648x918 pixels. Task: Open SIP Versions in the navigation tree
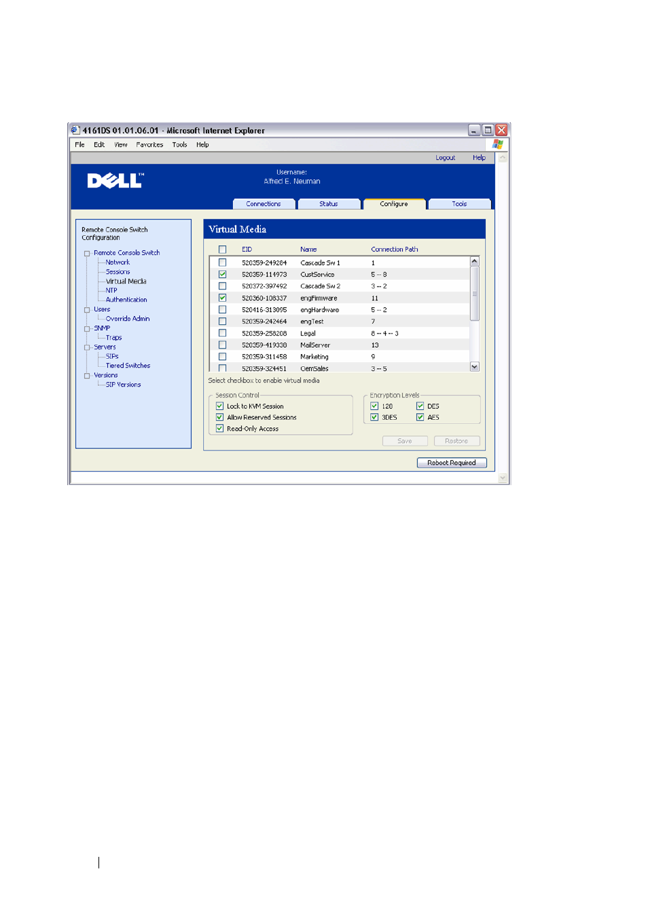point(123,385)
